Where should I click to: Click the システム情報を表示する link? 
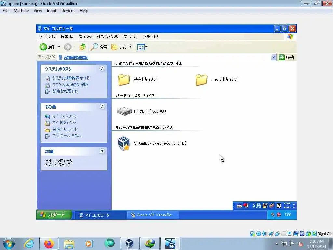(x=71, y=78)
